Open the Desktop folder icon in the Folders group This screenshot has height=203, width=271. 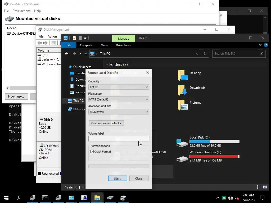pyautogui.click(x=183, y=75)
